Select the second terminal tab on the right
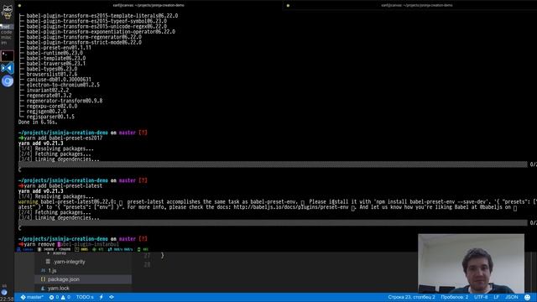The height and width of the screenshot is (302, 537). click(417, 5)
